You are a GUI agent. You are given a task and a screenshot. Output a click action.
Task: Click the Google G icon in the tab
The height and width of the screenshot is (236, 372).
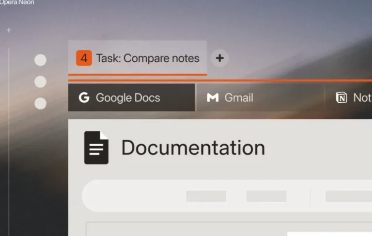click(84, 97)
